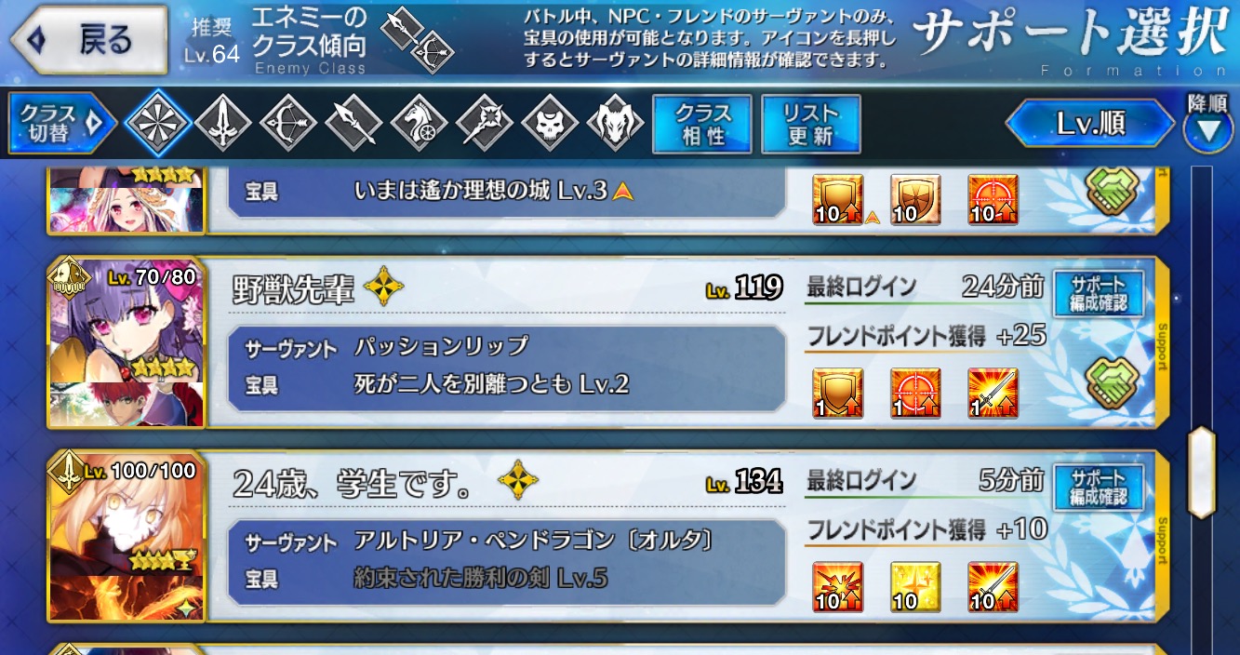Image resolution: width=1240 pixels, height=655 pixels.
Task: Filter supports by Archer class icon
Action: point(288,123)
